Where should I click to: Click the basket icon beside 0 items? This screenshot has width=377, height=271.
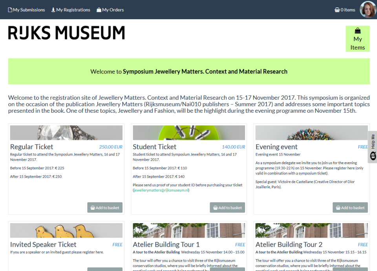[x=337, y=10]
